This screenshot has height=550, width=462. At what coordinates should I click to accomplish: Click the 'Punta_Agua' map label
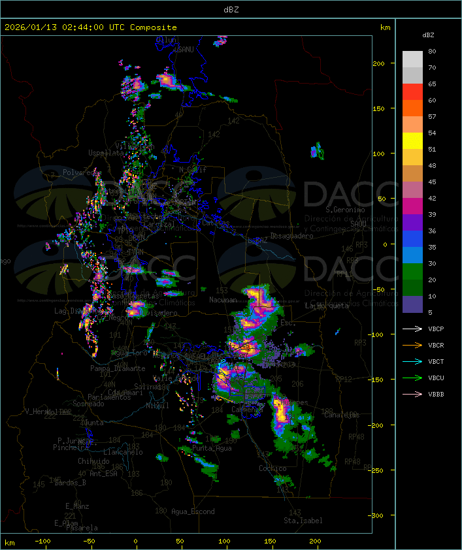[212, 448]
